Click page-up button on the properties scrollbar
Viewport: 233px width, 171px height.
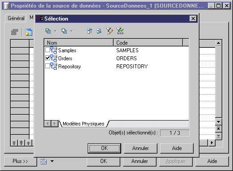218,129
